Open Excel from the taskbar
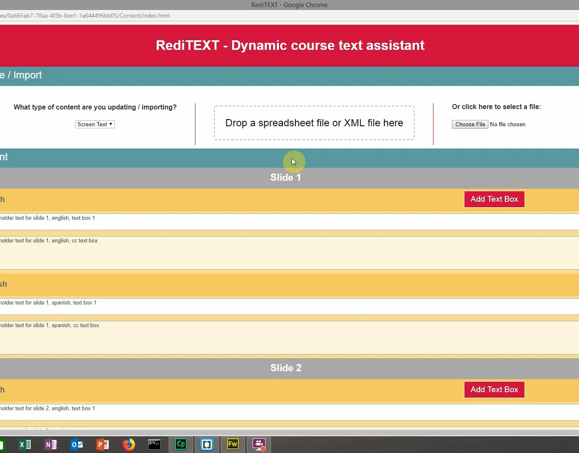The image size is (579, 453). (x=25, y=445)
